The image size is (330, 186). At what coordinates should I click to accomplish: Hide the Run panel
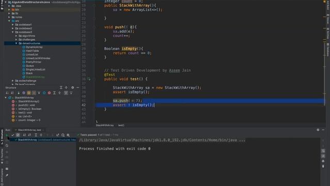point(323,130)
